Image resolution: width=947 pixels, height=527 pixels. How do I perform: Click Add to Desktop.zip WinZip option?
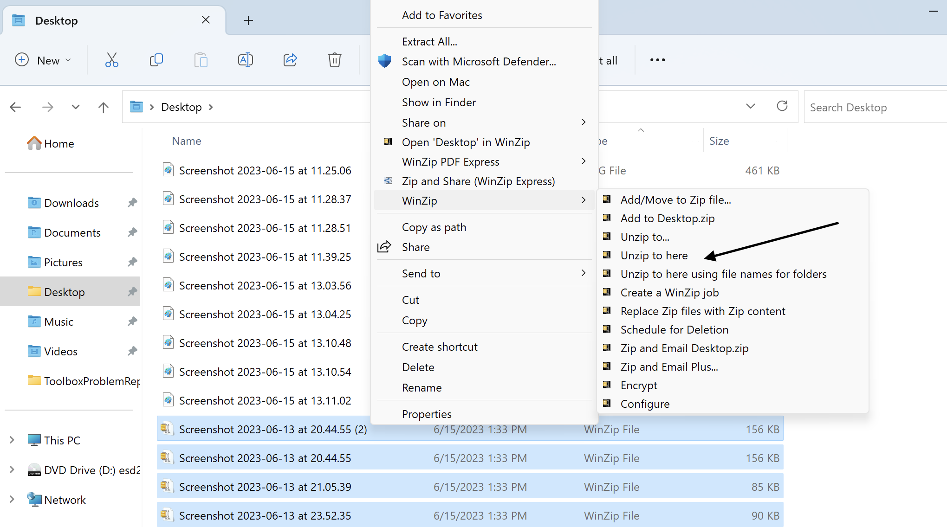click(x=667, y=218)
